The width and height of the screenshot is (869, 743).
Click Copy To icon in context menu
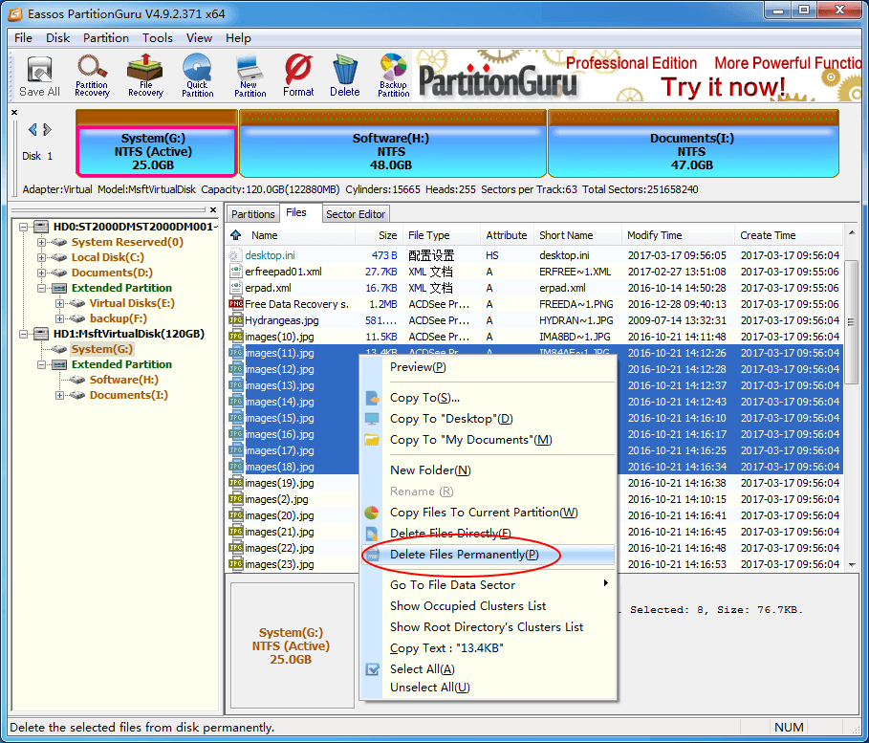point(372,398)
